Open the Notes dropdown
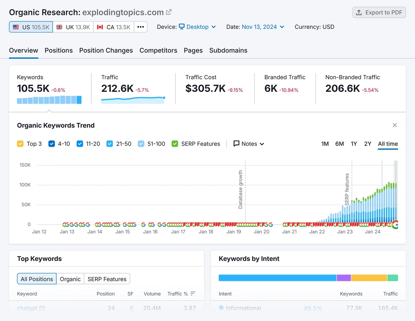 tap(249, 144)
